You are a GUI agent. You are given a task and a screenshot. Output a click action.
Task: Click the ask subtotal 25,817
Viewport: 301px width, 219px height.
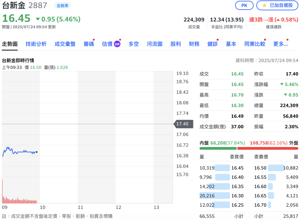tap(291, 216)
